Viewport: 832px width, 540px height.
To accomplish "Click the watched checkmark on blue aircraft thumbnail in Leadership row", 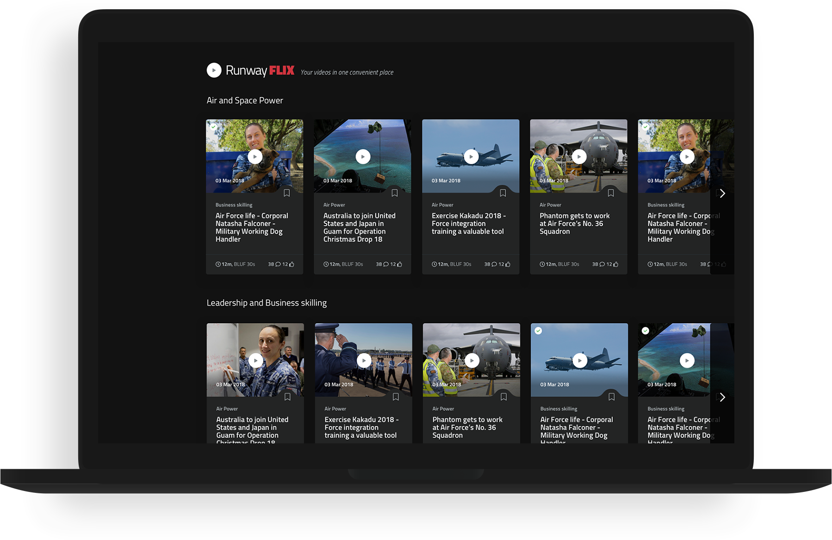I will [538, 331].
